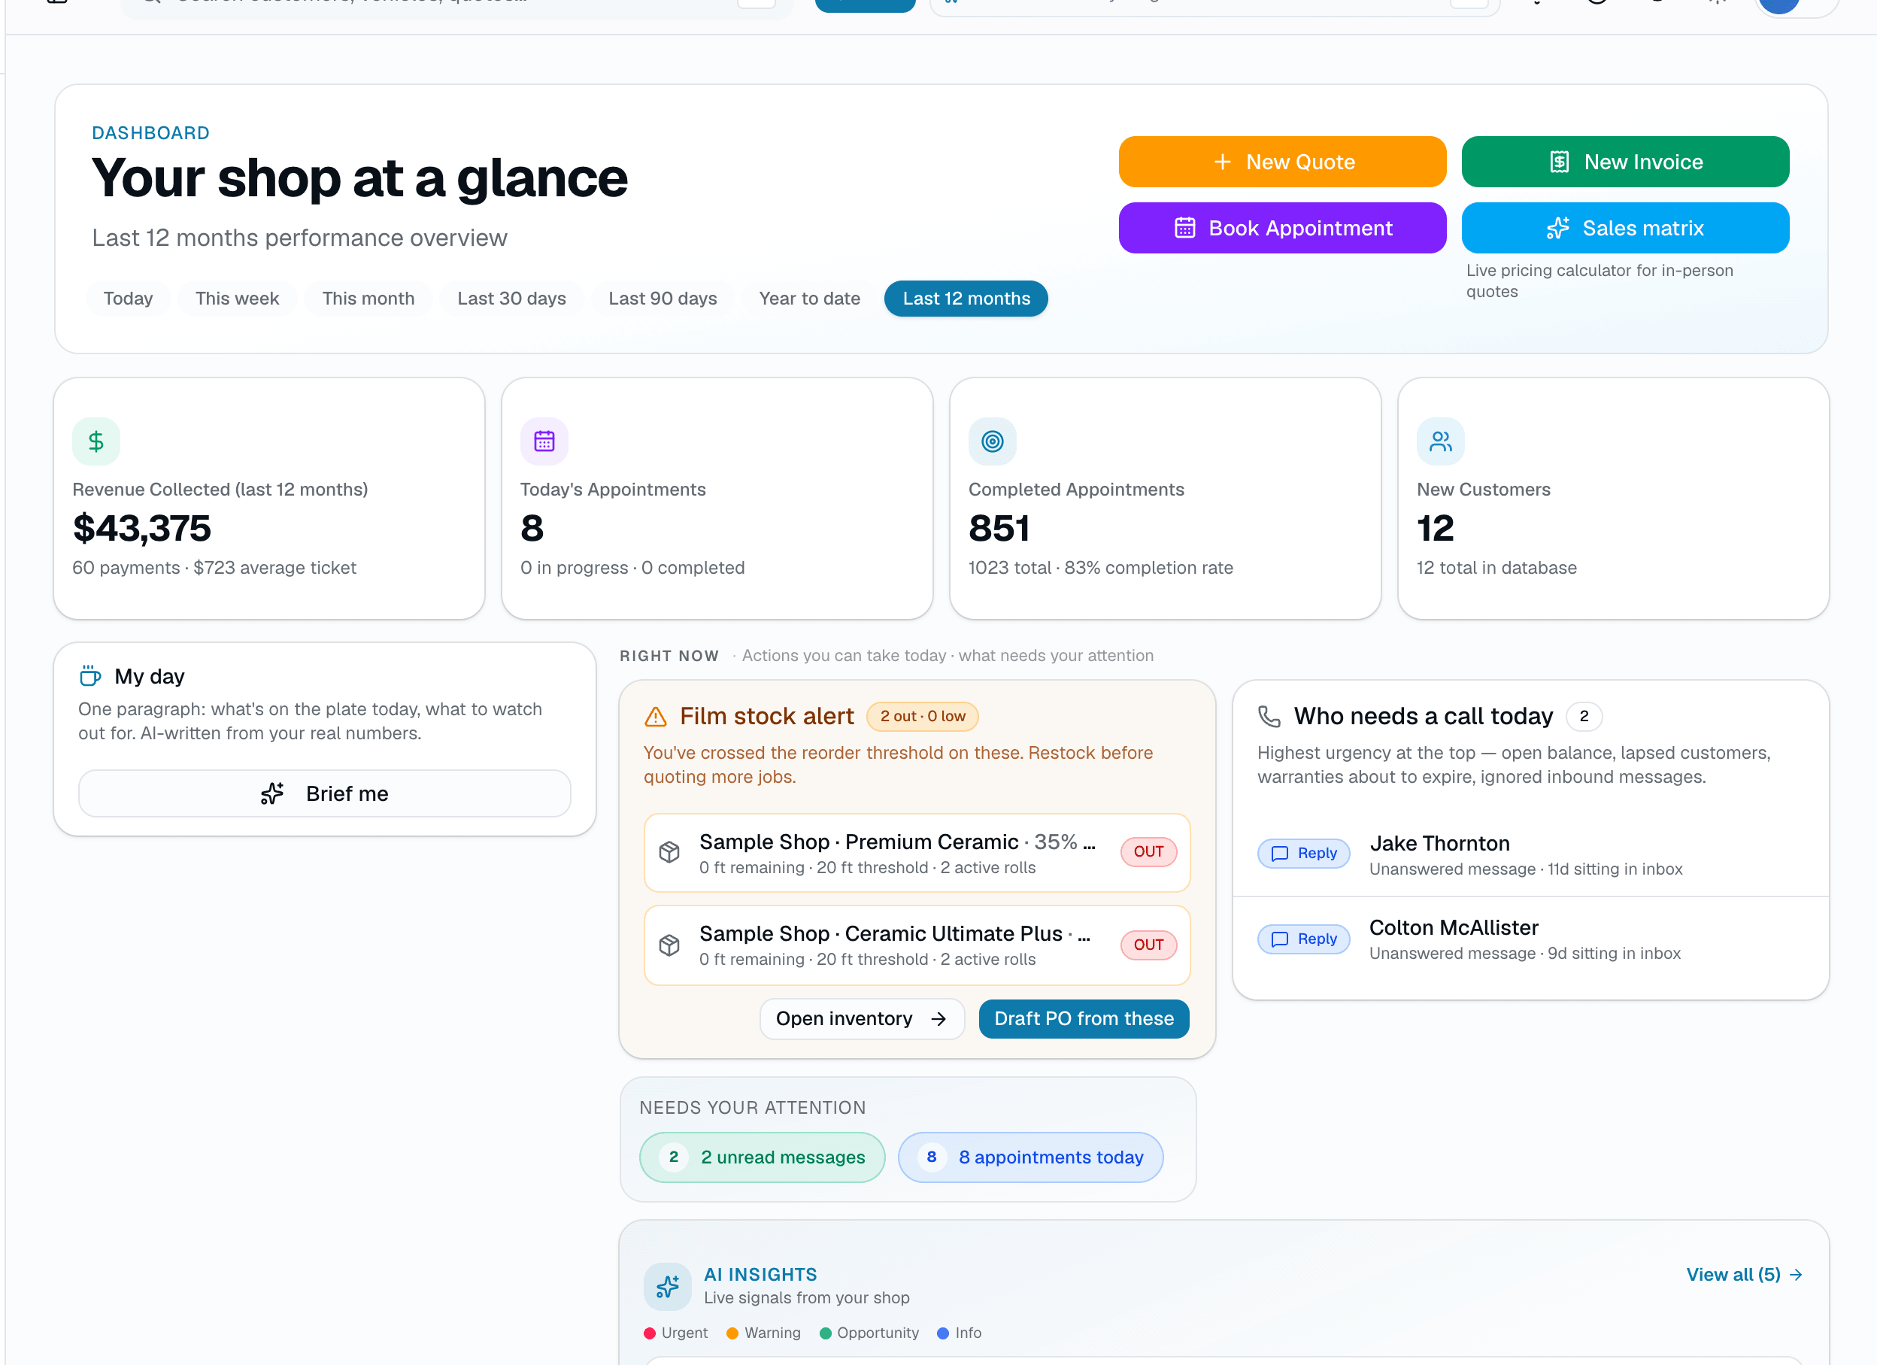Click the OUT badge on Premium Ceramic
Screen dimensions: 1877x1365
tap(1149, 852)
